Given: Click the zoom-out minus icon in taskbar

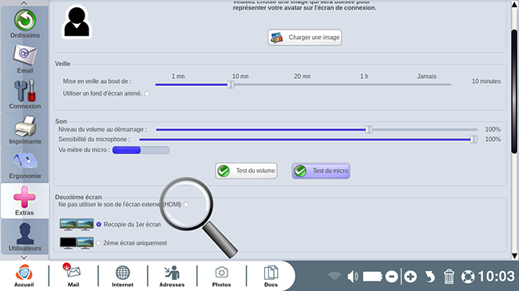Looking at the screenshot, I should pyautogui.click(x=391, y=277).
